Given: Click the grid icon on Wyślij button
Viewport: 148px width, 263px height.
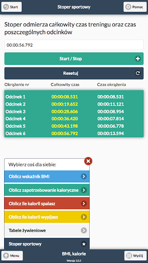Looking at the screenshot, I should click(x=129, y=256).
